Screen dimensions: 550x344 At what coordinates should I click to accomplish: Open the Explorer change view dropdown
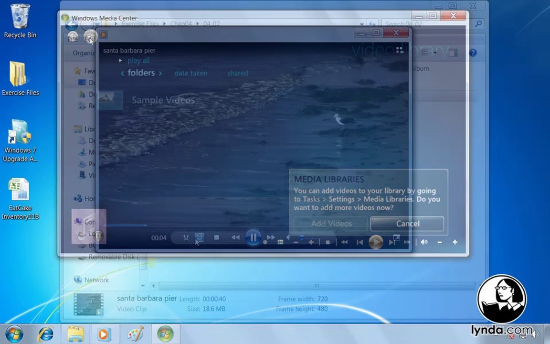pyautogui.click(x=435, y=53)
